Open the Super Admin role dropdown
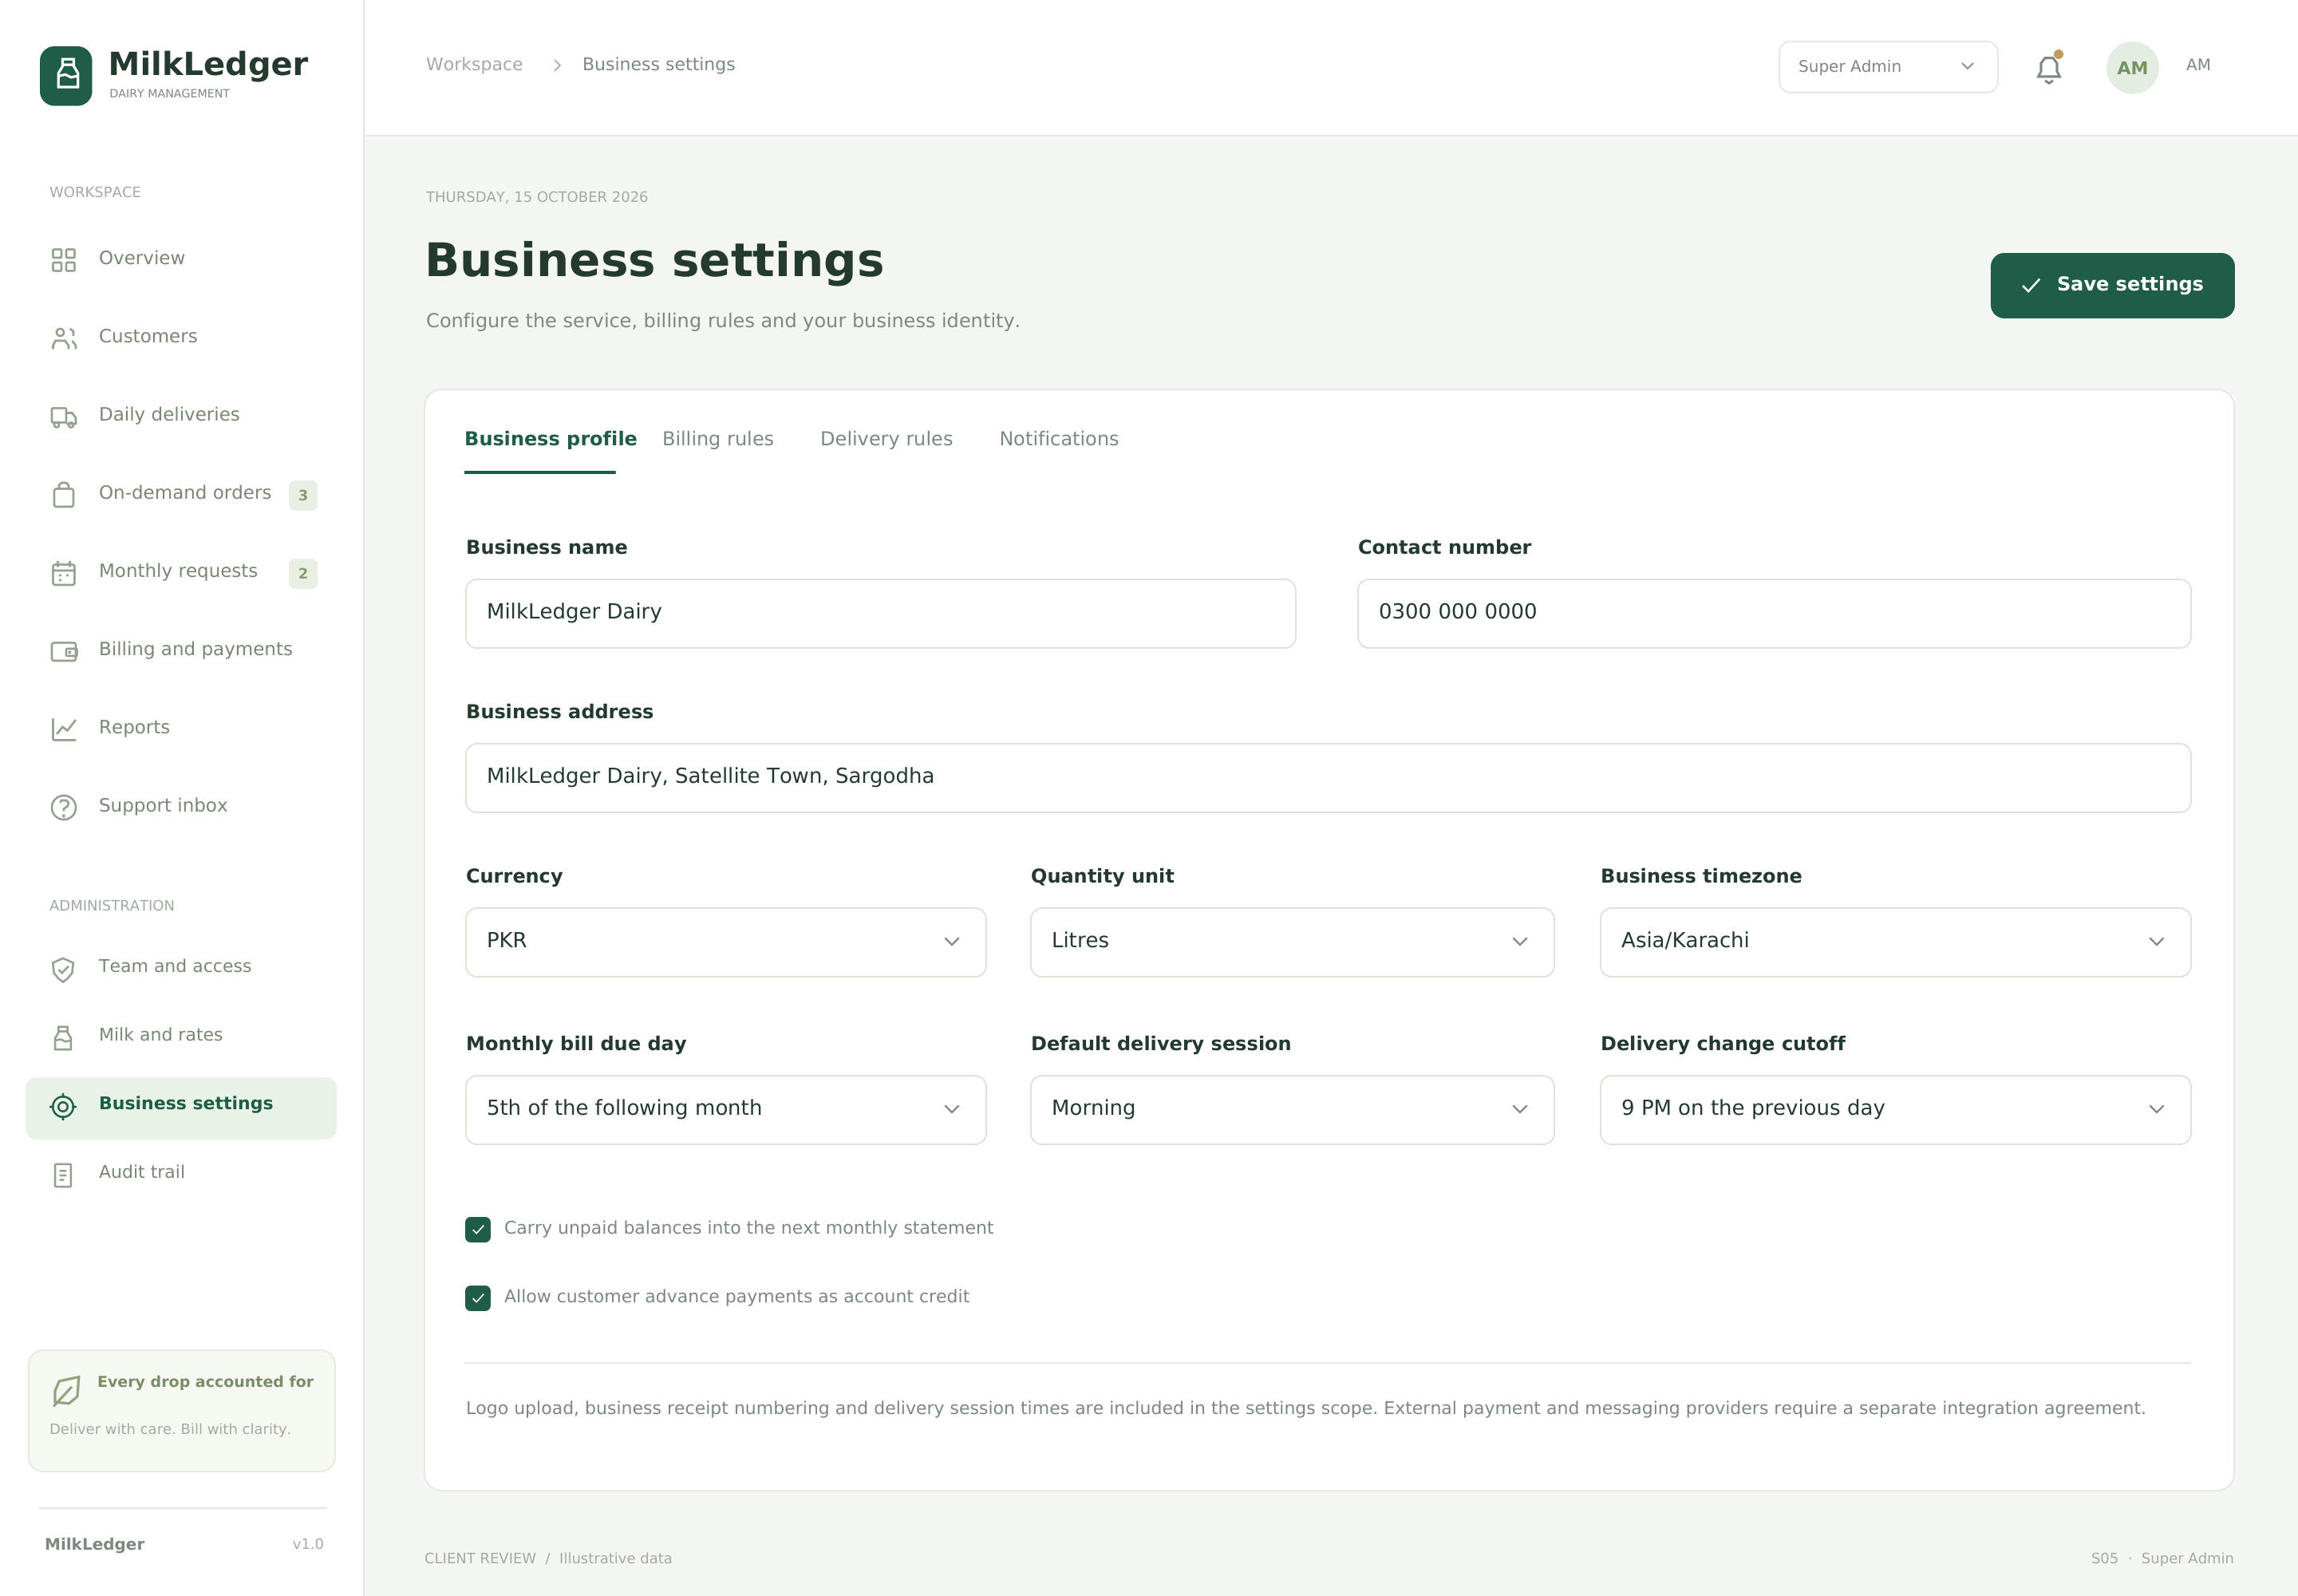The image size is (2298, 1596). point(1888,67)
